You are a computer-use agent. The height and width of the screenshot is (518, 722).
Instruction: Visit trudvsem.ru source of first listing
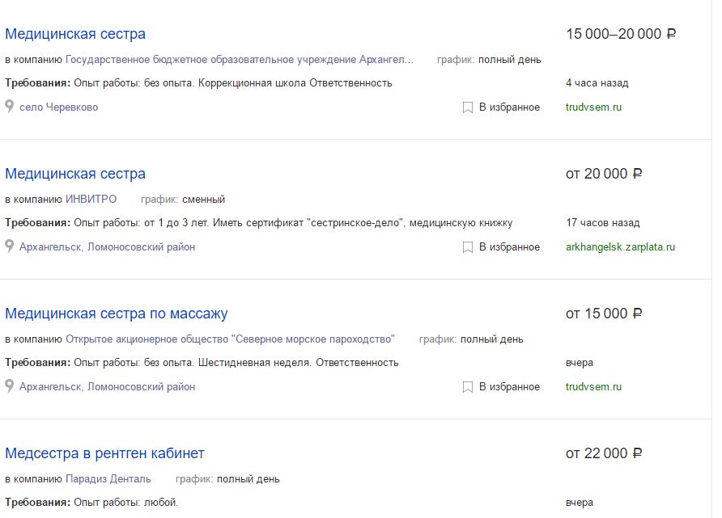pos(593,107)
